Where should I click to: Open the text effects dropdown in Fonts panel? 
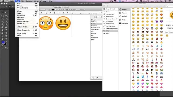(x=97, y=17)
